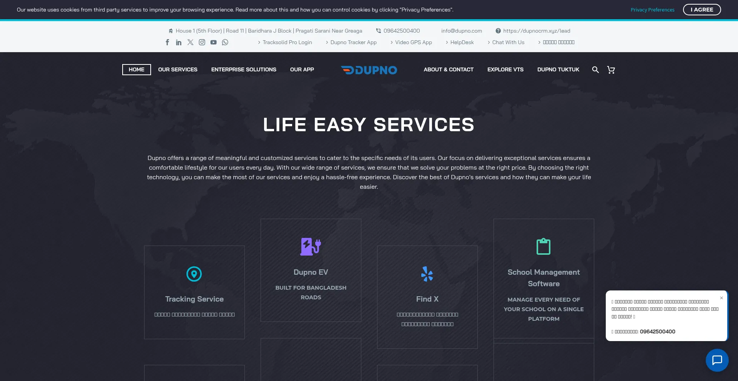This screenshot has height=381, width=738.
Task: Open the live chat bubble button
Action: pos(717,360)
